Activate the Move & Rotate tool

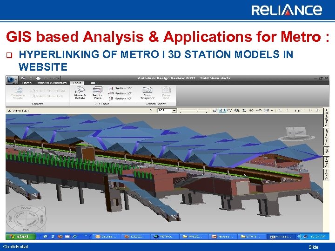tap(80, 93)
